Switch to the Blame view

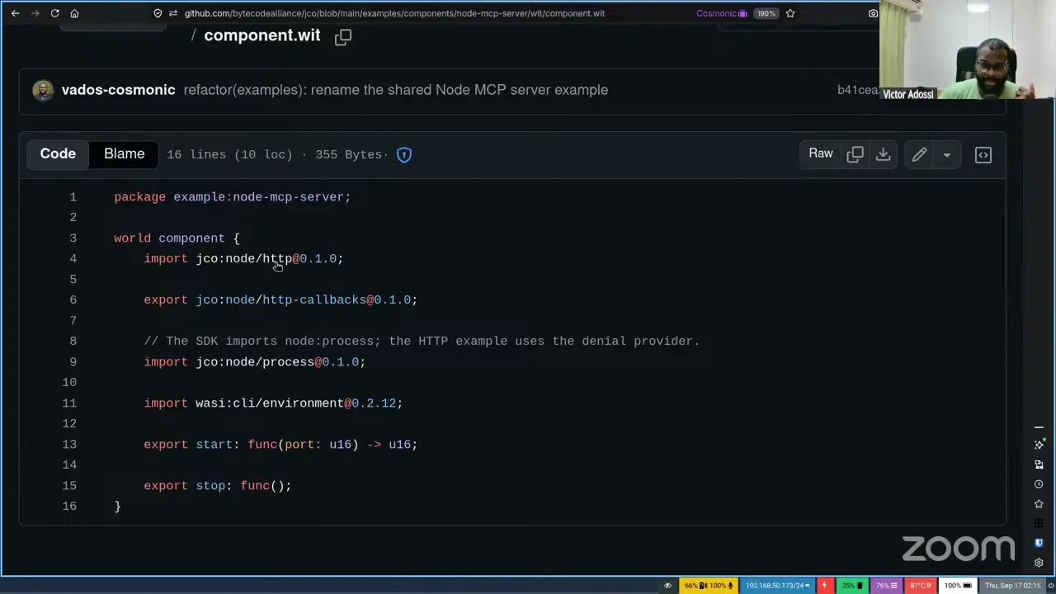(x=124, y=154)
